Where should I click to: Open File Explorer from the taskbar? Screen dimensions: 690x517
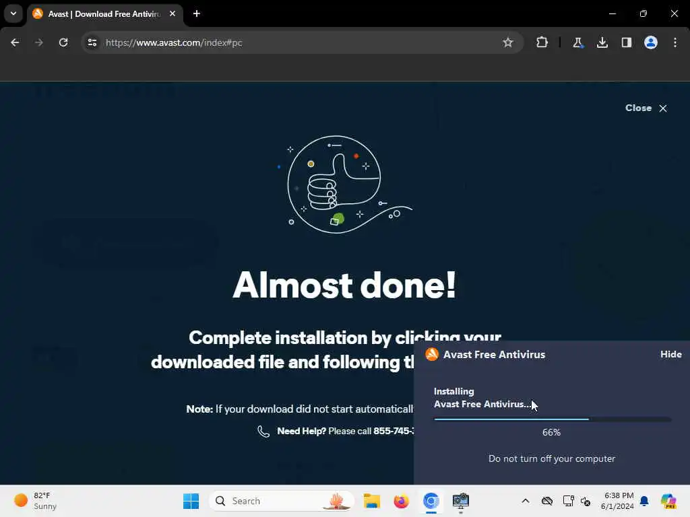372,501
